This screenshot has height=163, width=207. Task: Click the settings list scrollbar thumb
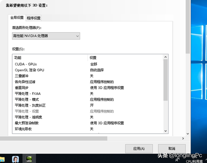(166, 80)
